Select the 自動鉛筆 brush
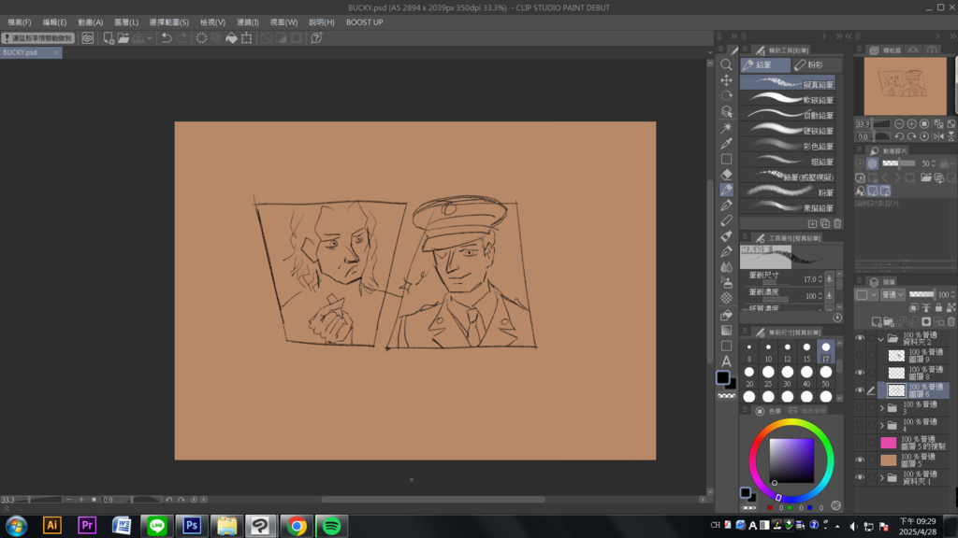Screen dimensions: 958x538 pos(788,115)
